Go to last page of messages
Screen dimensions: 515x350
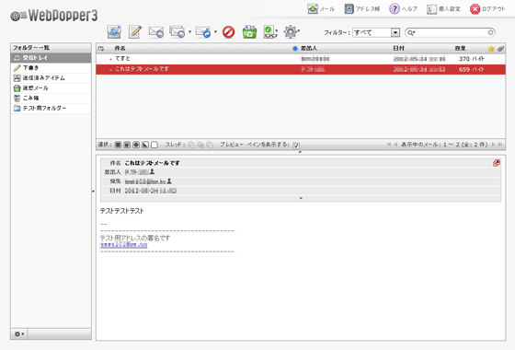[500, 145]
